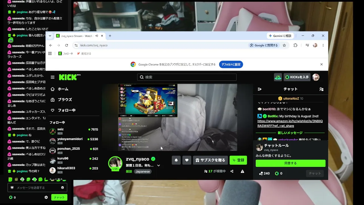Open the site info icon beside the URL

pyautogui.click(x=76, y=45)
